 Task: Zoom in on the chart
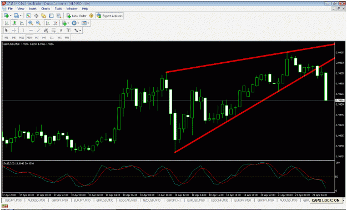point(31,23)
